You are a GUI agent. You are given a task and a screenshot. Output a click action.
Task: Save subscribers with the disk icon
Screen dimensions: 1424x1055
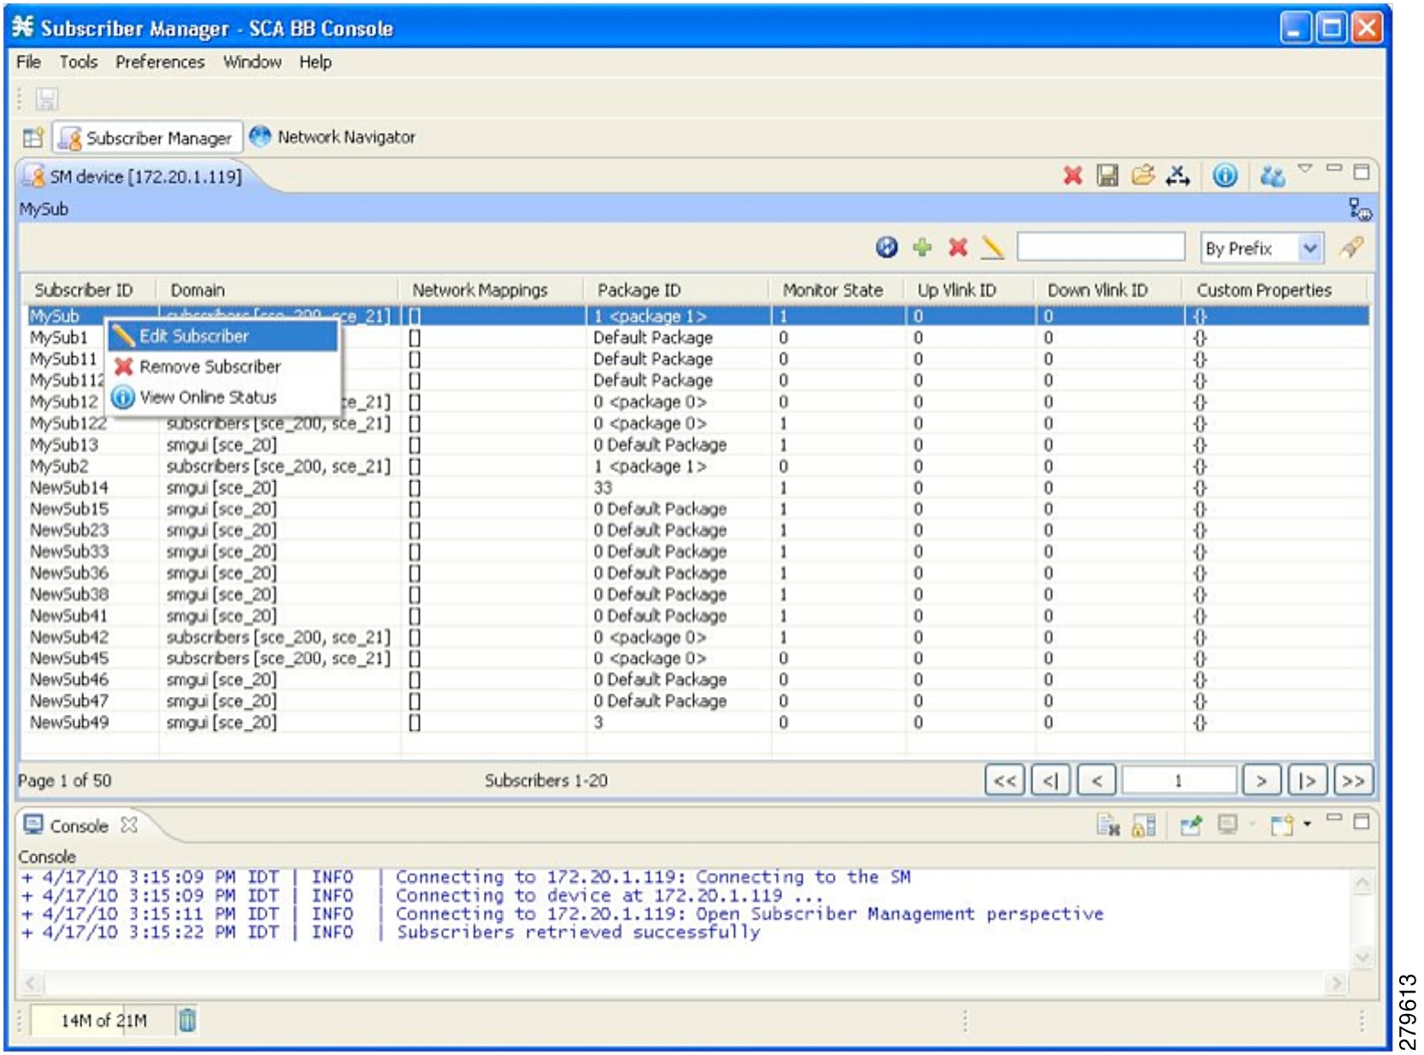[x=1107, y=174]
